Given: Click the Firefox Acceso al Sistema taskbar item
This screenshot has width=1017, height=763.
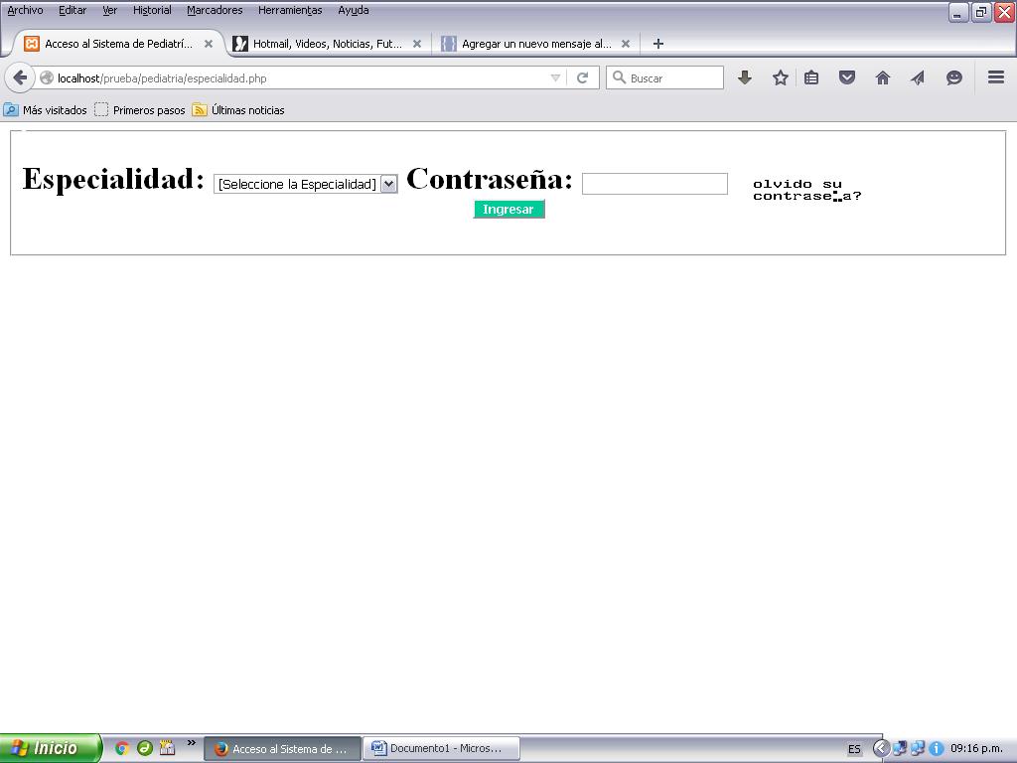Looking at the screenshot, I should pyautogui.click(x=283, y=748).
